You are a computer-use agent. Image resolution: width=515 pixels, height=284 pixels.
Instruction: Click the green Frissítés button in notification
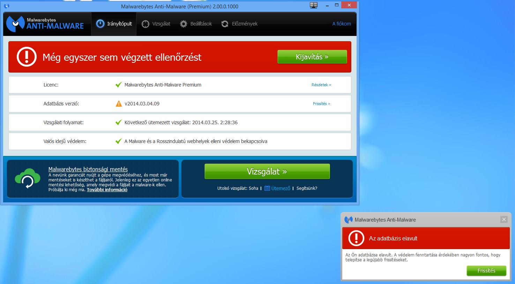[486, 271]
